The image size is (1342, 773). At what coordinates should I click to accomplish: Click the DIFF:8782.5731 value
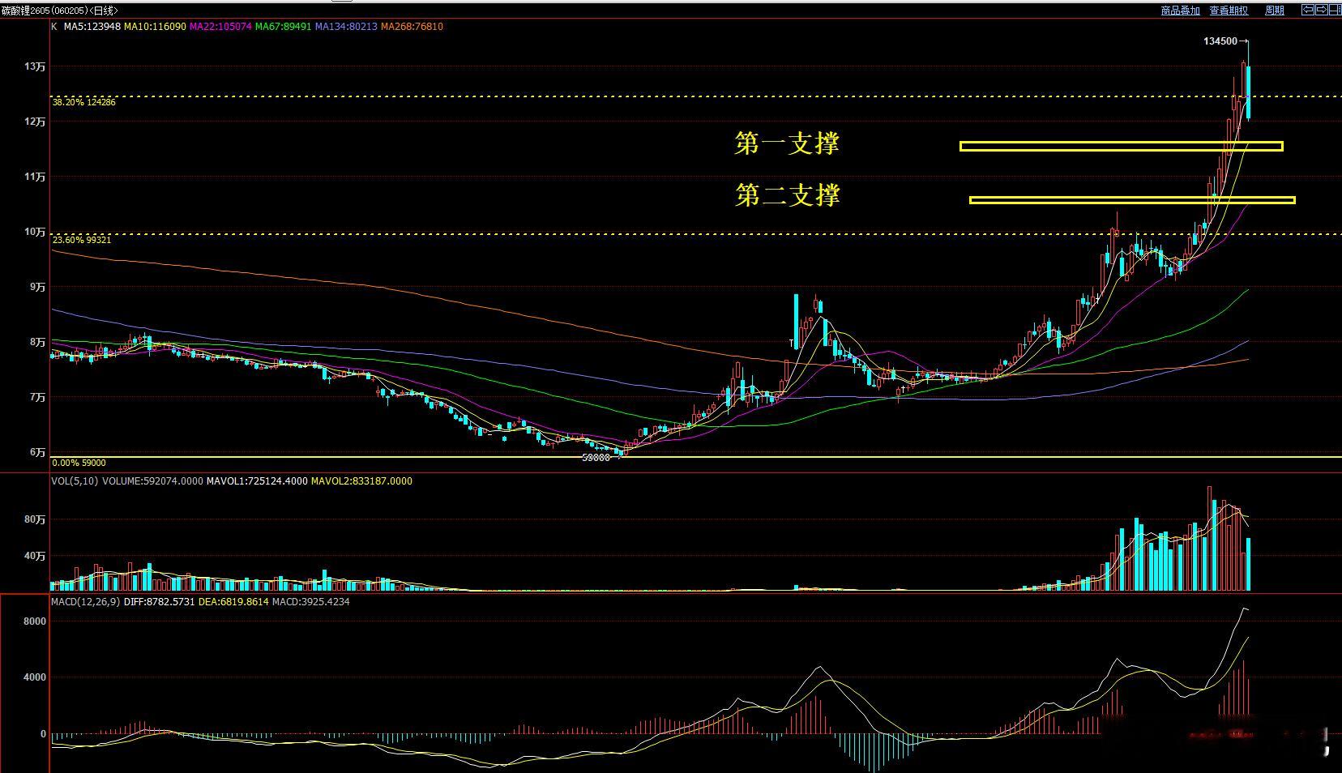pos(160,602)
